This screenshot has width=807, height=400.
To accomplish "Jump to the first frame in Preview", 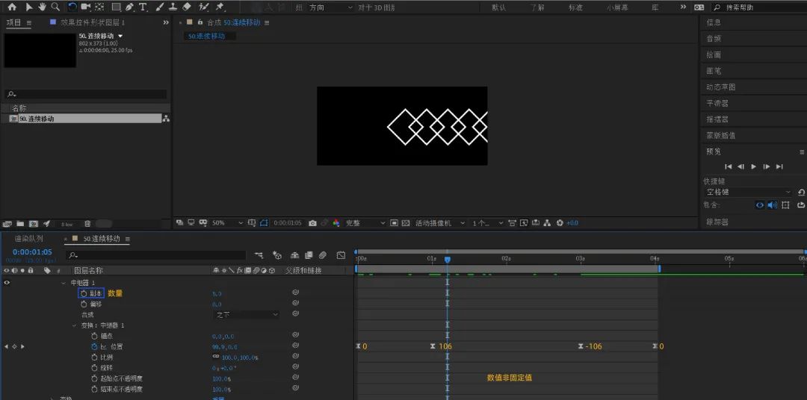I will [x=728, y=166].
